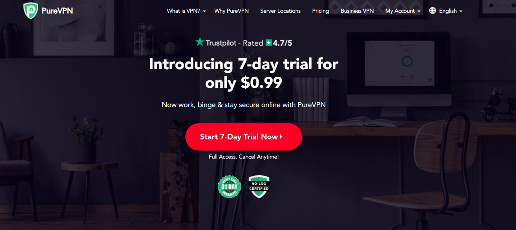This screenshot has height=230, width=516.
Task: Click Full Access. Cancel Anytime! text
Action: pos(244,157)
